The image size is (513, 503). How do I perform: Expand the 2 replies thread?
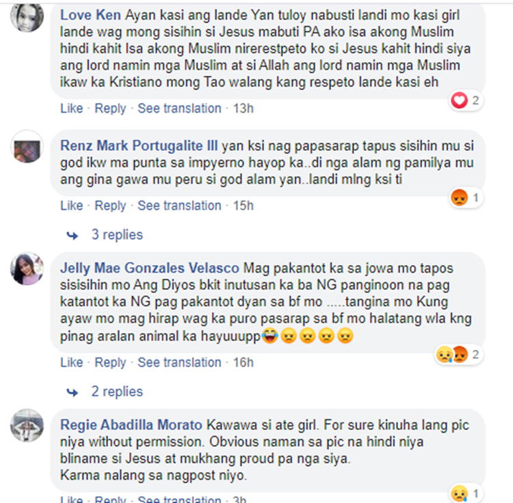[117, 392]
